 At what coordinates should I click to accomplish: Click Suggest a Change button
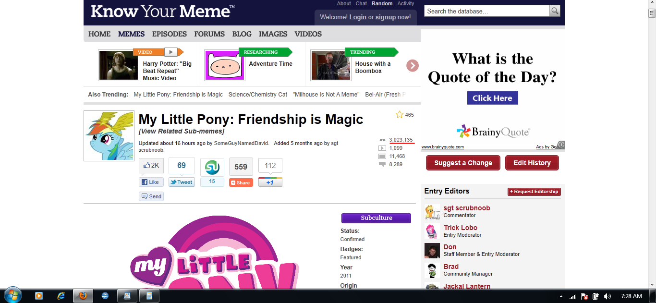(463, 163)
